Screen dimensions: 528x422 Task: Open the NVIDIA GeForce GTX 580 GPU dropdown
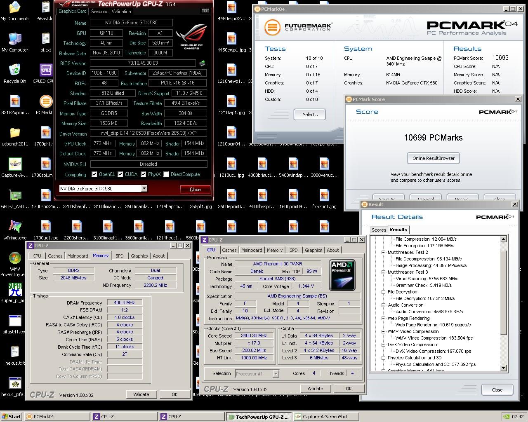coord(144,189)
